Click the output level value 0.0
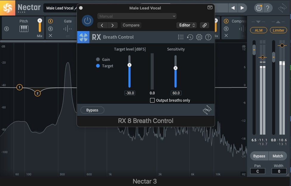This screenshot has width=291, height=186. coord(273,140)
